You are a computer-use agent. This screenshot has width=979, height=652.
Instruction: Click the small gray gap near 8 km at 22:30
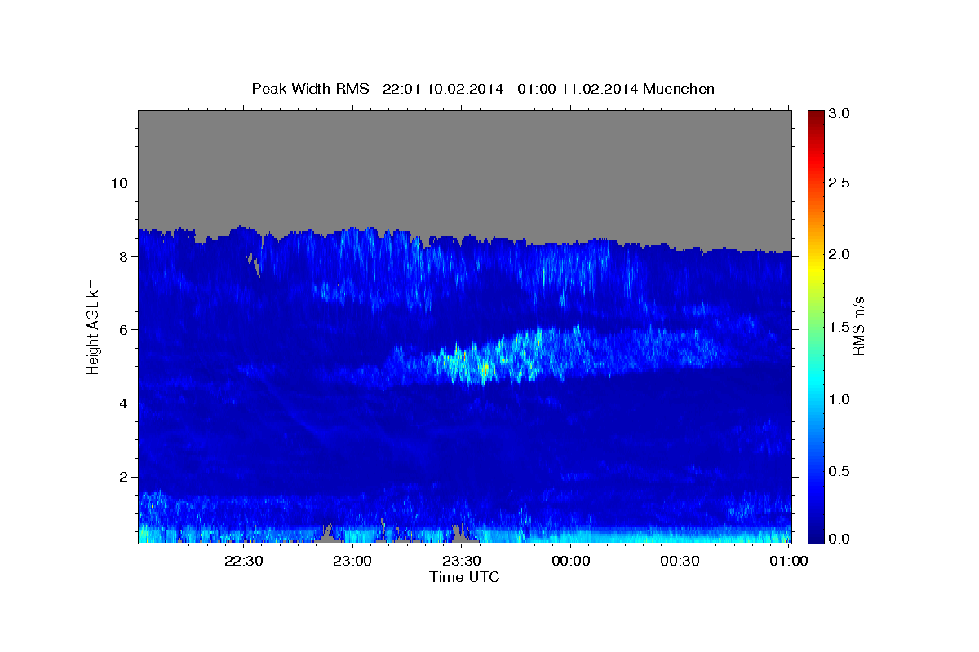tap(254, 265)
